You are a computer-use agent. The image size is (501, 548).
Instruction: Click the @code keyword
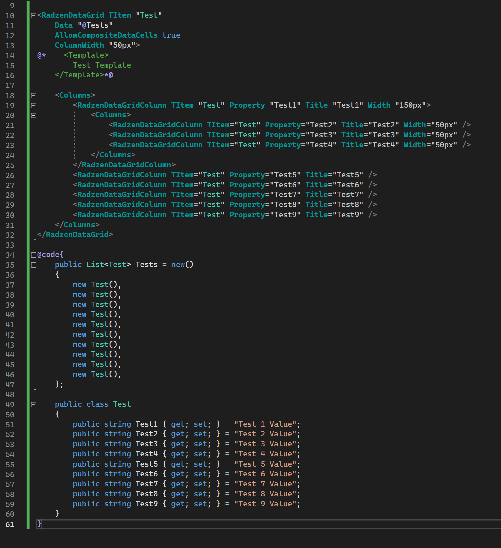tap(48, 255)
